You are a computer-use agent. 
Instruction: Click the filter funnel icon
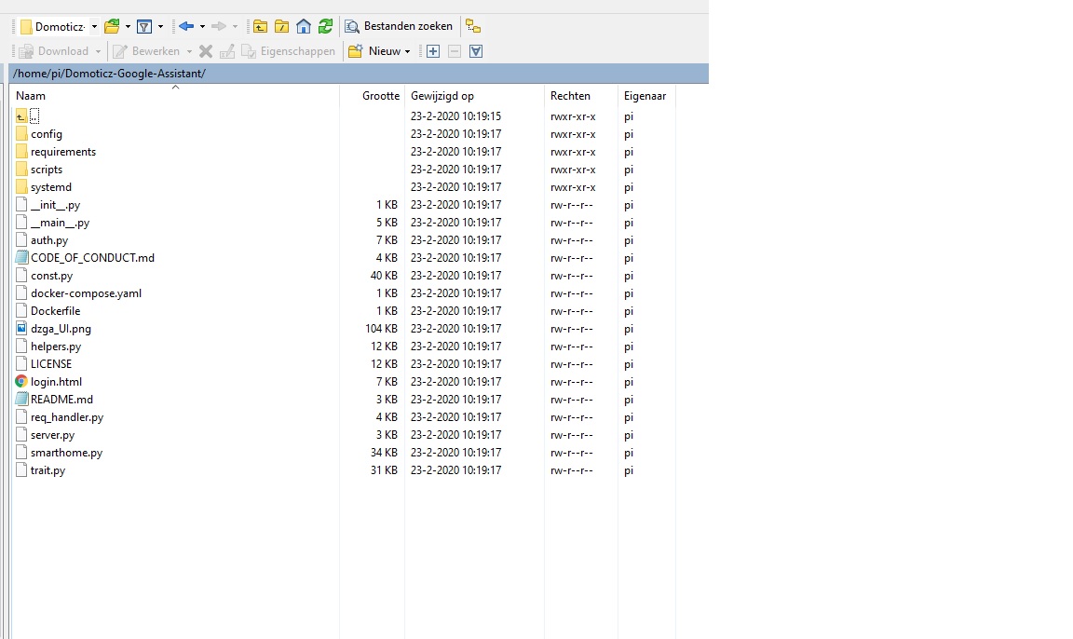coord(144,27)
